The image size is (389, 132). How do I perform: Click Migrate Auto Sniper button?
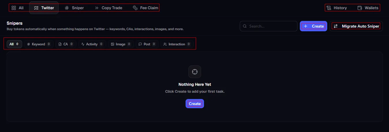click(x=356, y=26)
